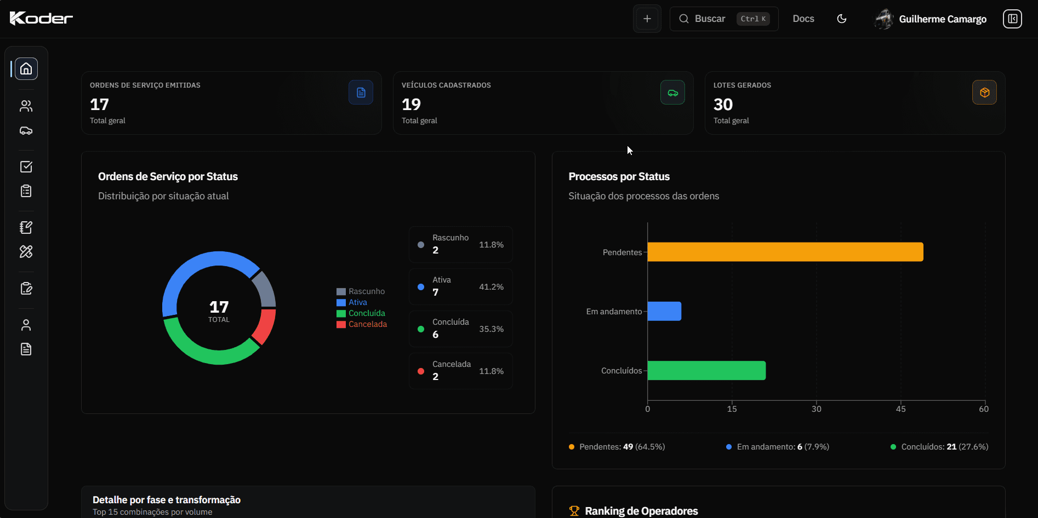The height and width of the screenshot is (518, 1038).
Task: Open the Guilherme Camargo user menu
Action: (x=931, y=19)
